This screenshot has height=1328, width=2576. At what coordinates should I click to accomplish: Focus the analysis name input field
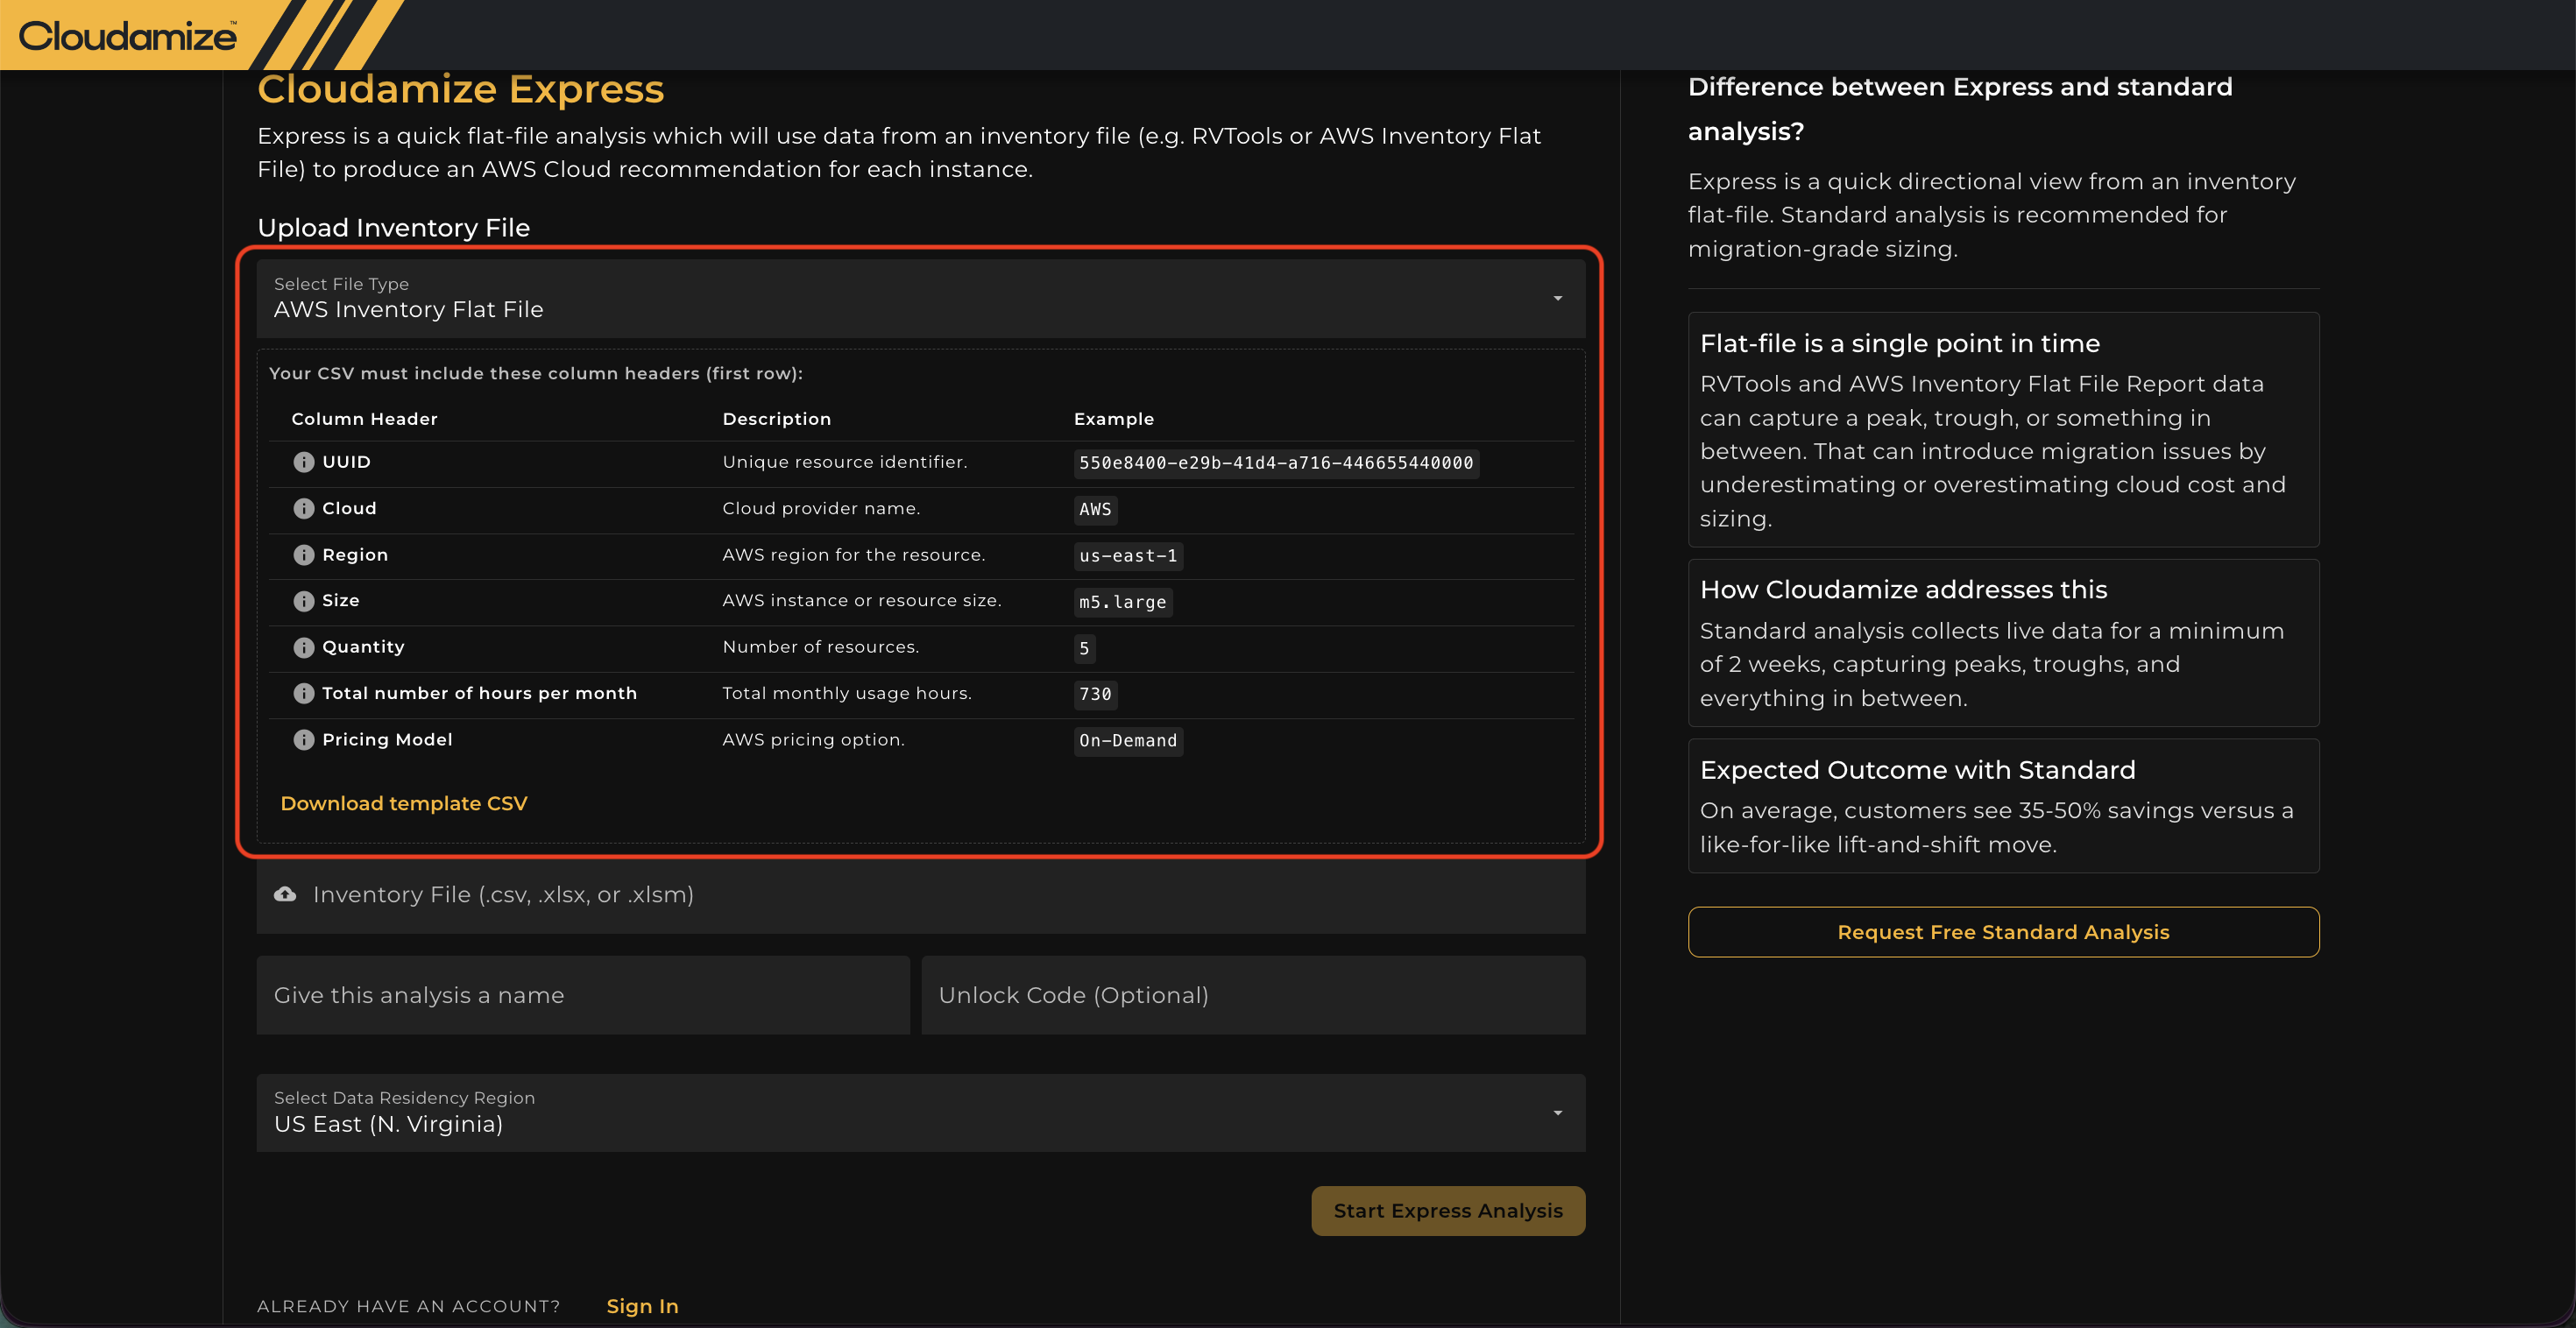pyautogui.click(x=583, y=995)
